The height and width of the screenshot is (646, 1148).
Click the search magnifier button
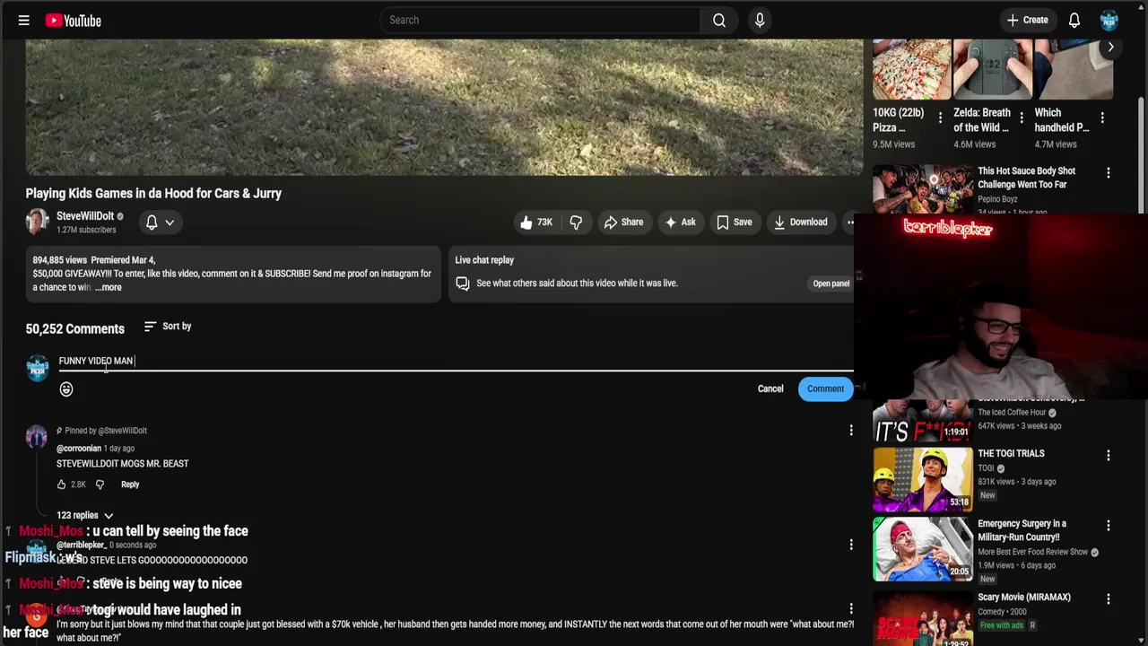click(x=719, y=20)
